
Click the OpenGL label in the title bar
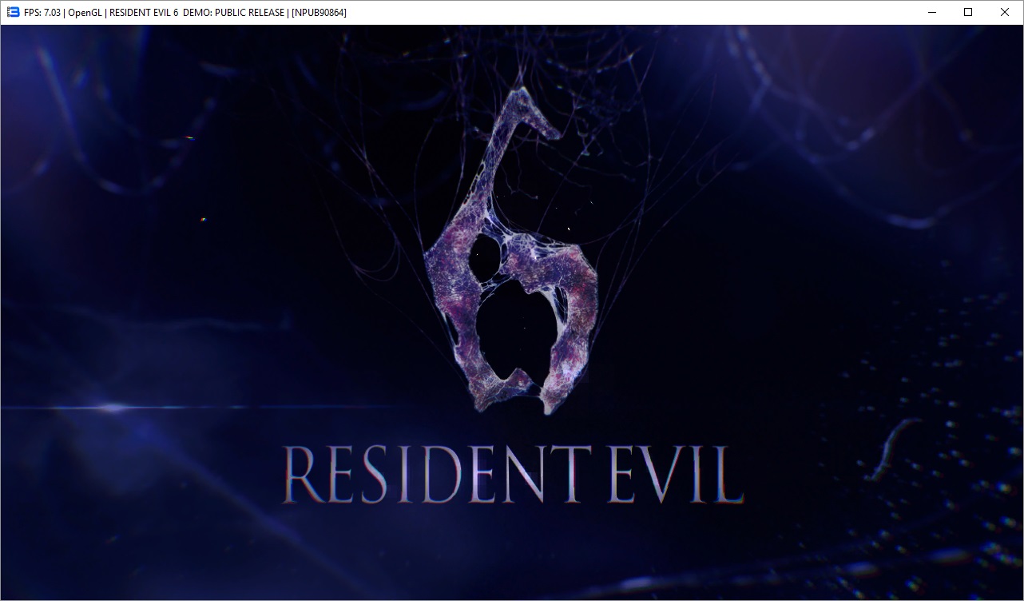pos(85,13)
